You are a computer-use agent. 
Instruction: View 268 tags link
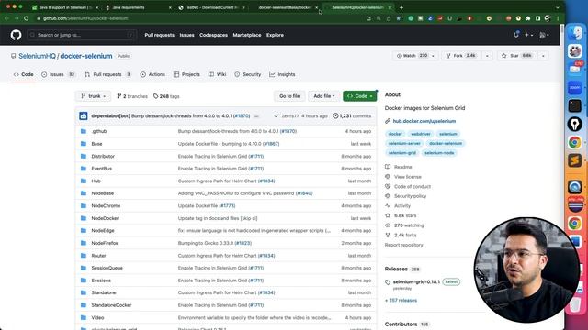[166, 96]
